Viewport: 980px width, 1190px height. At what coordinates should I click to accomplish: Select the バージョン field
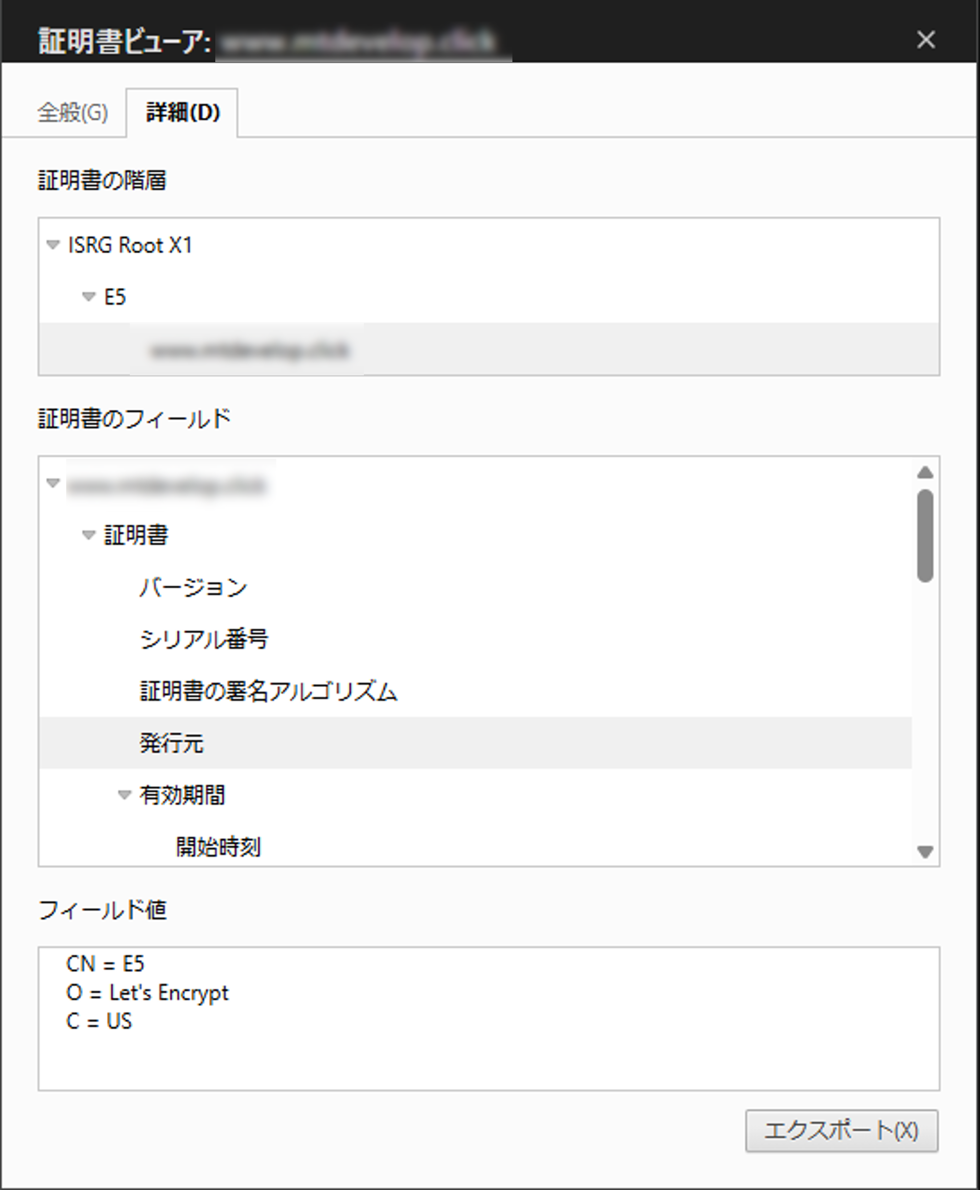193,587
